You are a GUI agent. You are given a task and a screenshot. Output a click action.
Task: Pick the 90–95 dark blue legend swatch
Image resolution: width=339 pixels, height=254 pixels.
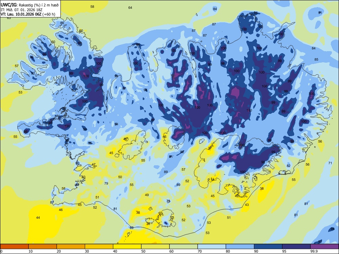tap(268, 247)
